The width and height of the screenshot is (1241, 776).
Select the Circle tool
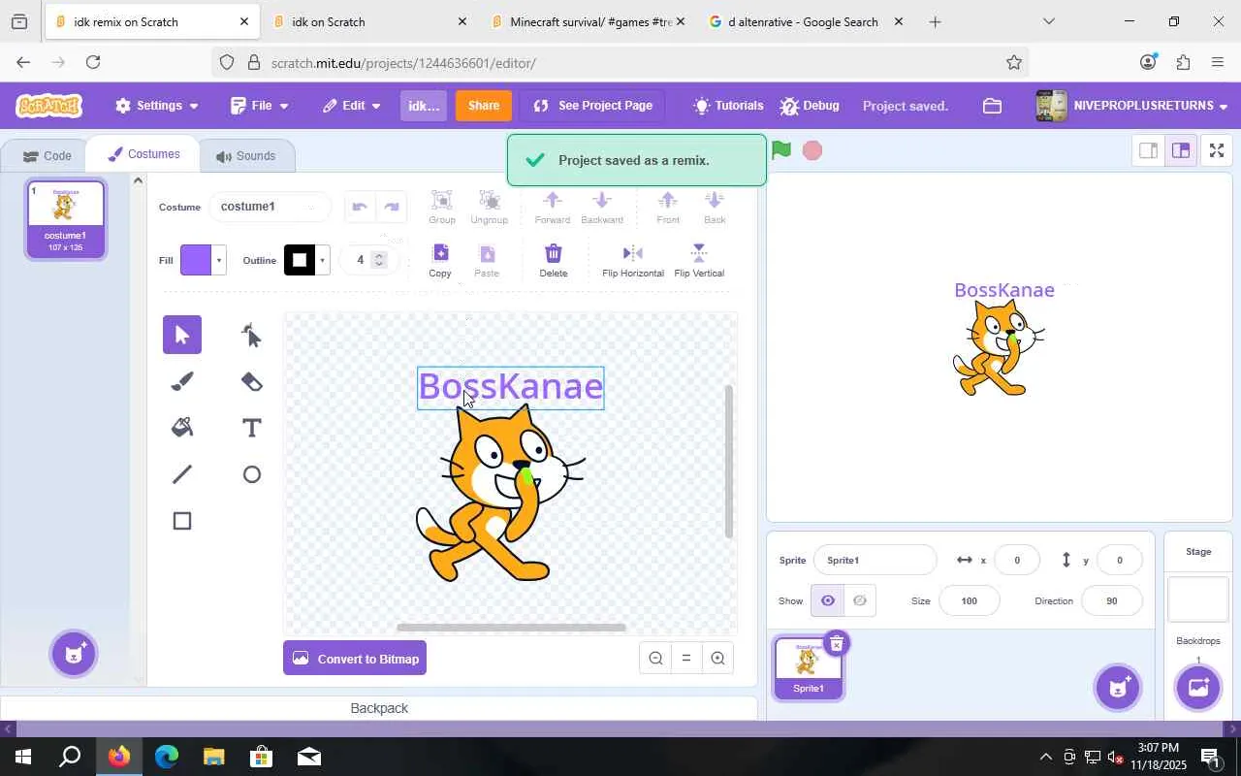click(252, 474)
